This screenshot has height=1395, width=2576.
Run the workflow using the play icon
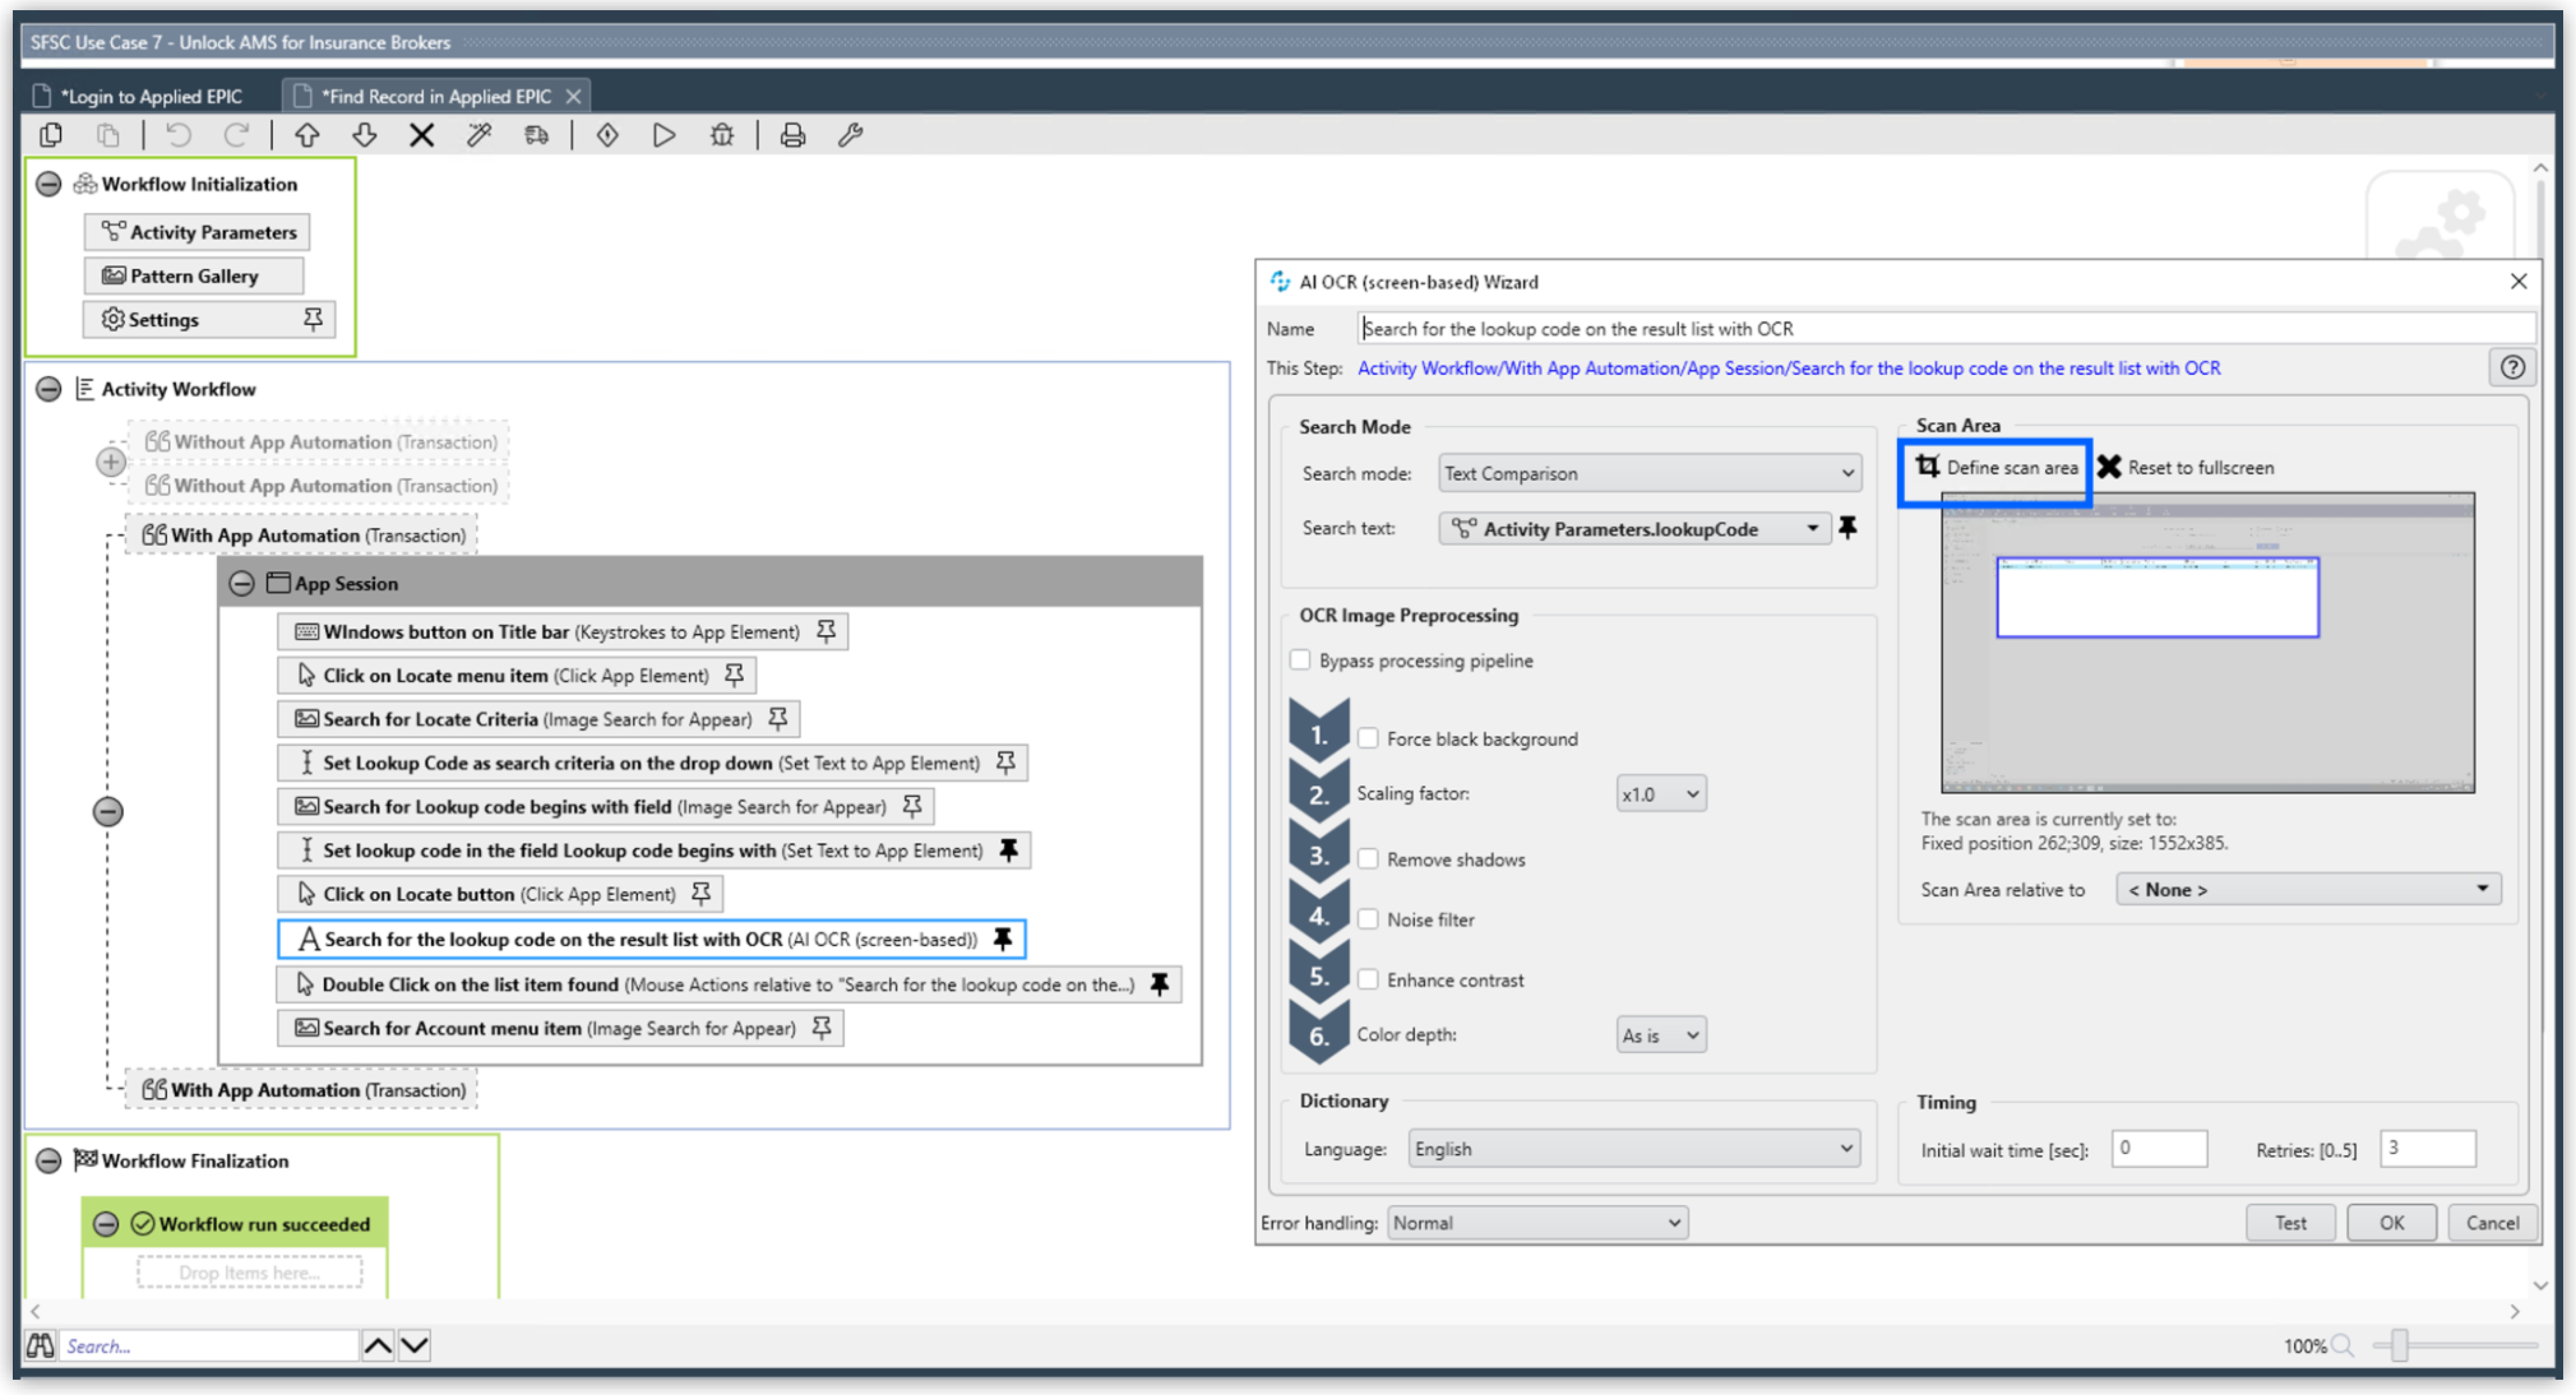tap(663, 135)
